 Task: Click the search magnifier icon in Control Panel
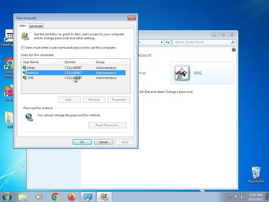(x=233, y=42)
